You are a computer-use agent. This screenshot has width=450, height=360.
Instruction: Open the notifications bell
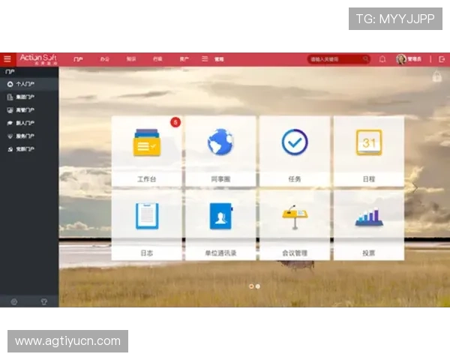[x=382, y=59]
